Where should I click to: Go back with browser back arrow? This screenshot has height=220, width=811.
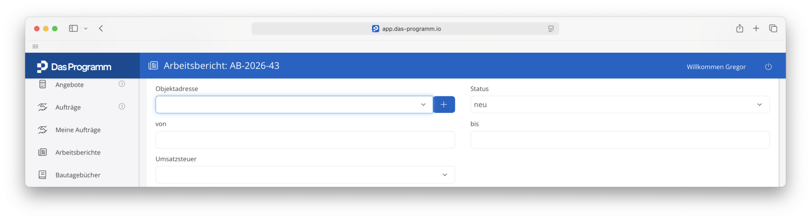(101, 28)
